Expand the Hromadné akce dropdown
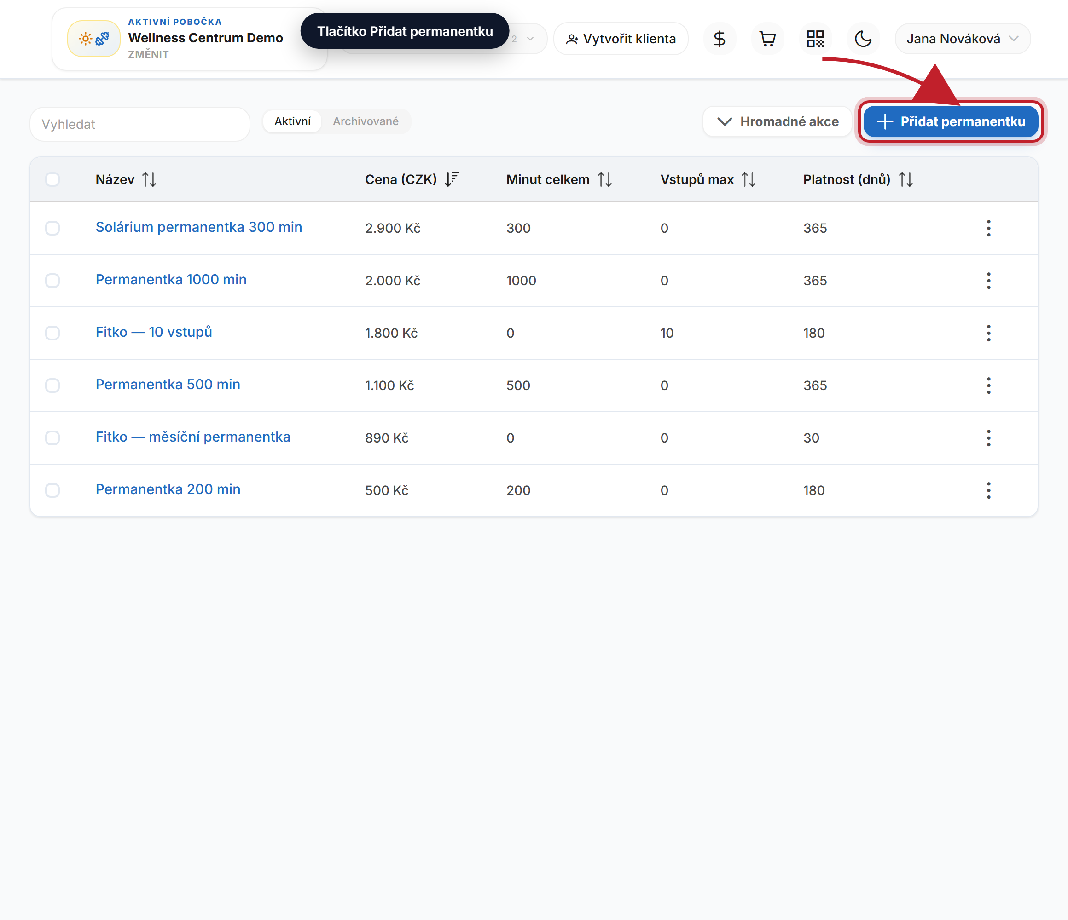Viewport: 1068px width, 920px height. click(777, 121)
